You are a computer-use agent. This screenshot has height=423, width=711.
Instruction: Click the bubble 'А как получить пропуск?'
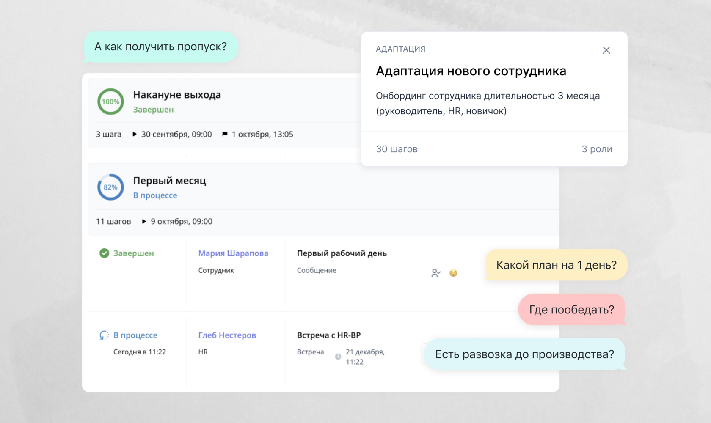pos(161,47)
